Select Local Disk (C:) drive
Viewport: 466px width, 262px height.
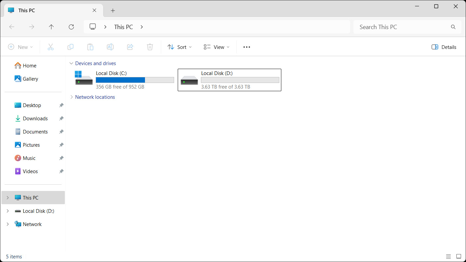pyautogui.click(x=124, y=80)
